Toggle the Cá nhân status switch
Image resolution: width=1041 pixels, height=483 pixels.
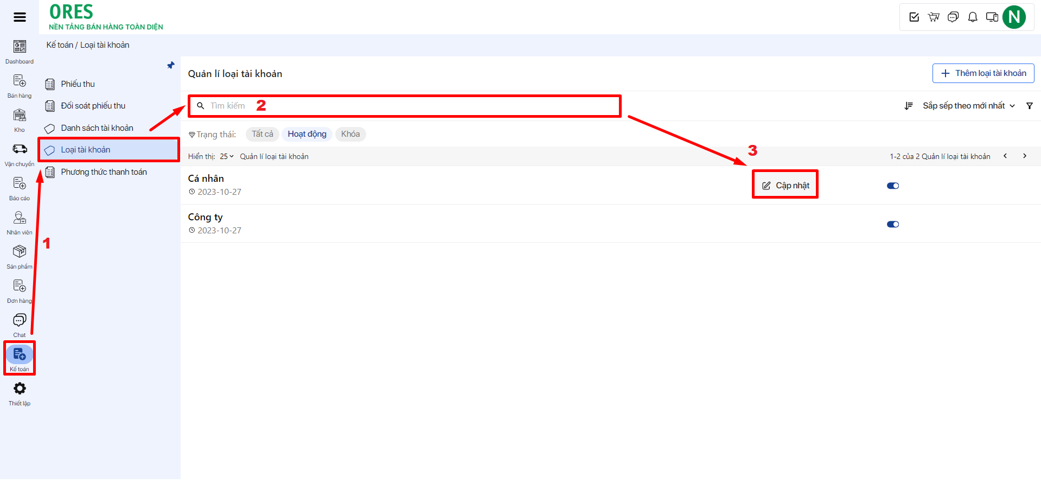point(892,186)
